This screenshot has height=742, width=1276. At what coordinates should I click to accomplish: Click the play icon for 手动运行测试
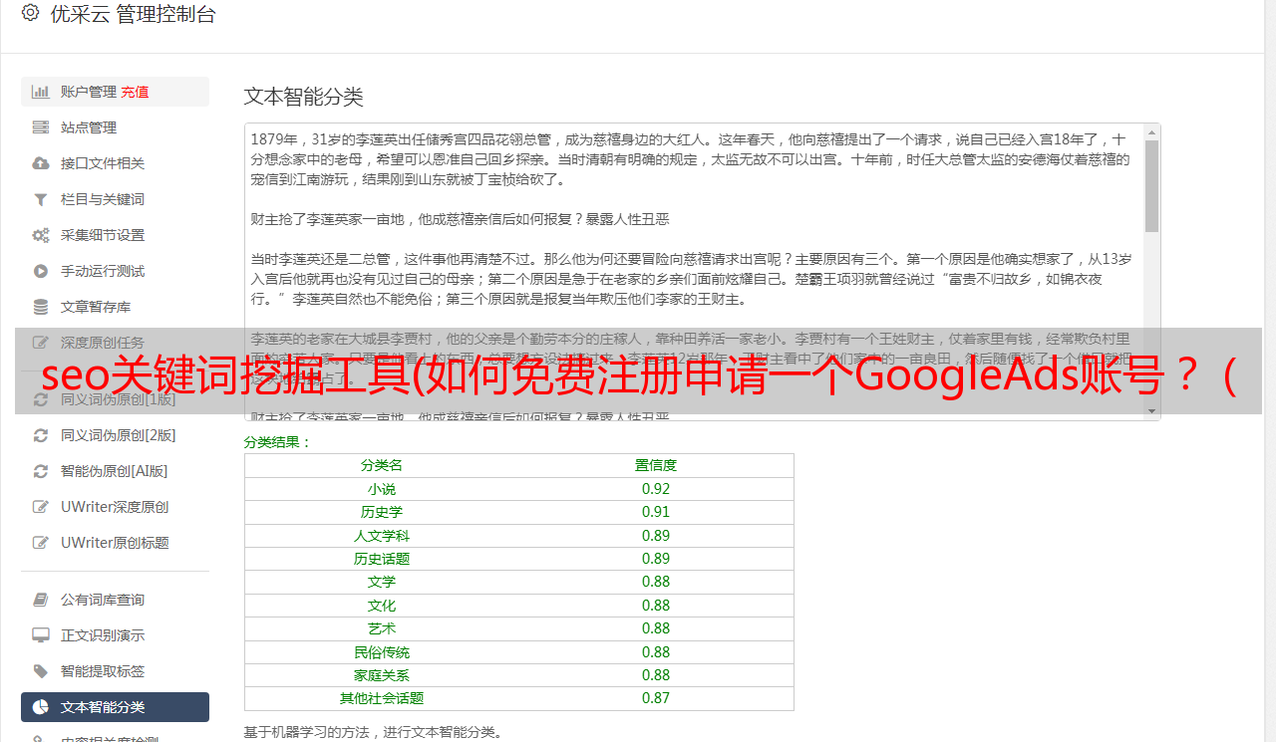(40, 271)
